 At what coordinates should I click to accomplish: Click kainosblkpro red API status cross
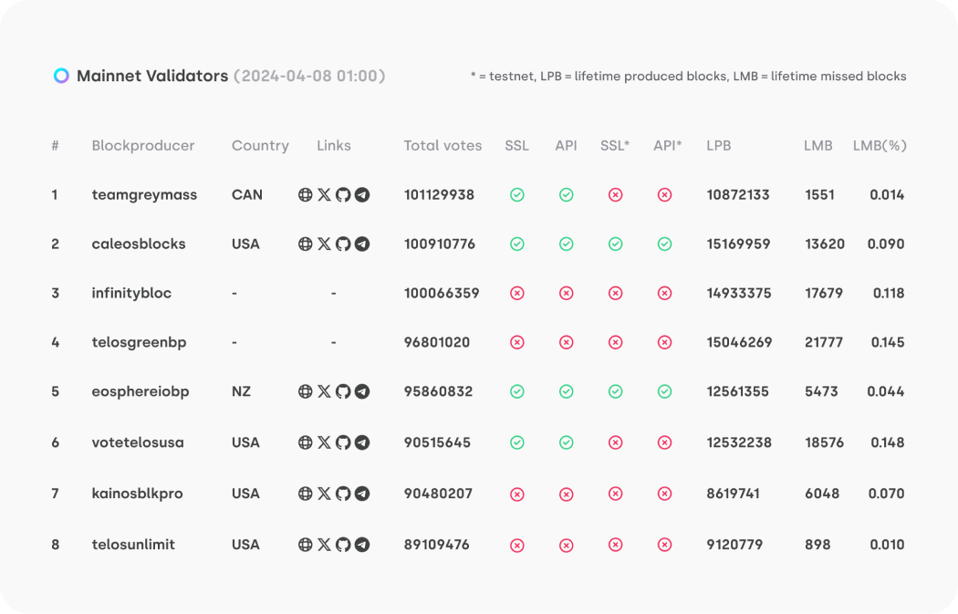click(x=566, y=494)
